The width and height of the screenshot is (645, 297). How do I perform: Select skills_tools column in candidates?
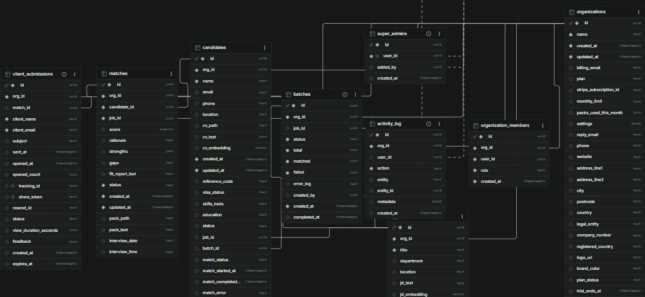coord(231,204)
